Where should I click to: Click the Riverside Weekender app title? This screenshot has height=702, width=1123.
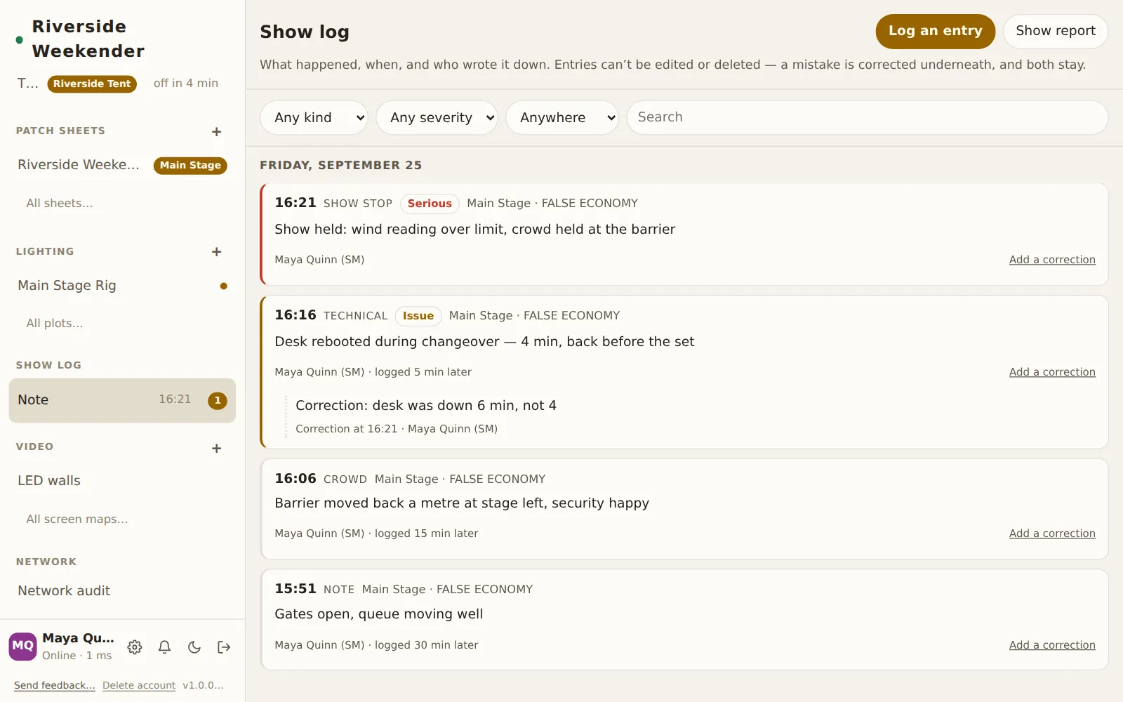[88, 39]
